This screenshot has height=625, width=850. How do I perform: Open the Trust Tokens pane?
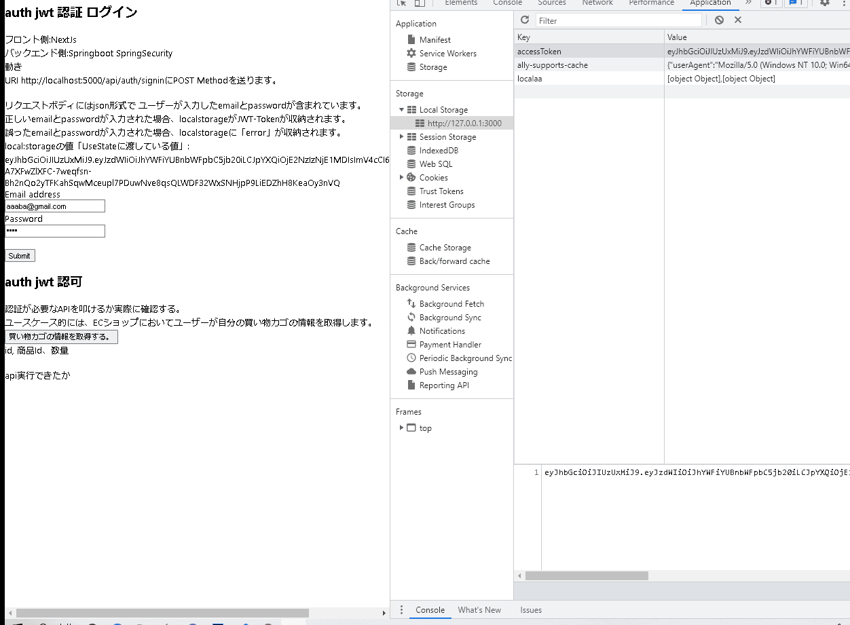[440, 191]
